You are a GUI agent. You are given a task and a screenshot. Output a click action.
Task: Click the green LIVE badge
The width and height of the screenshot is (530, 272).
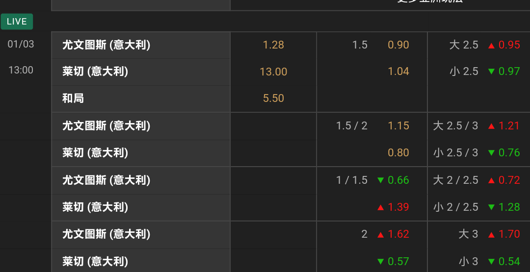point(17,22)
